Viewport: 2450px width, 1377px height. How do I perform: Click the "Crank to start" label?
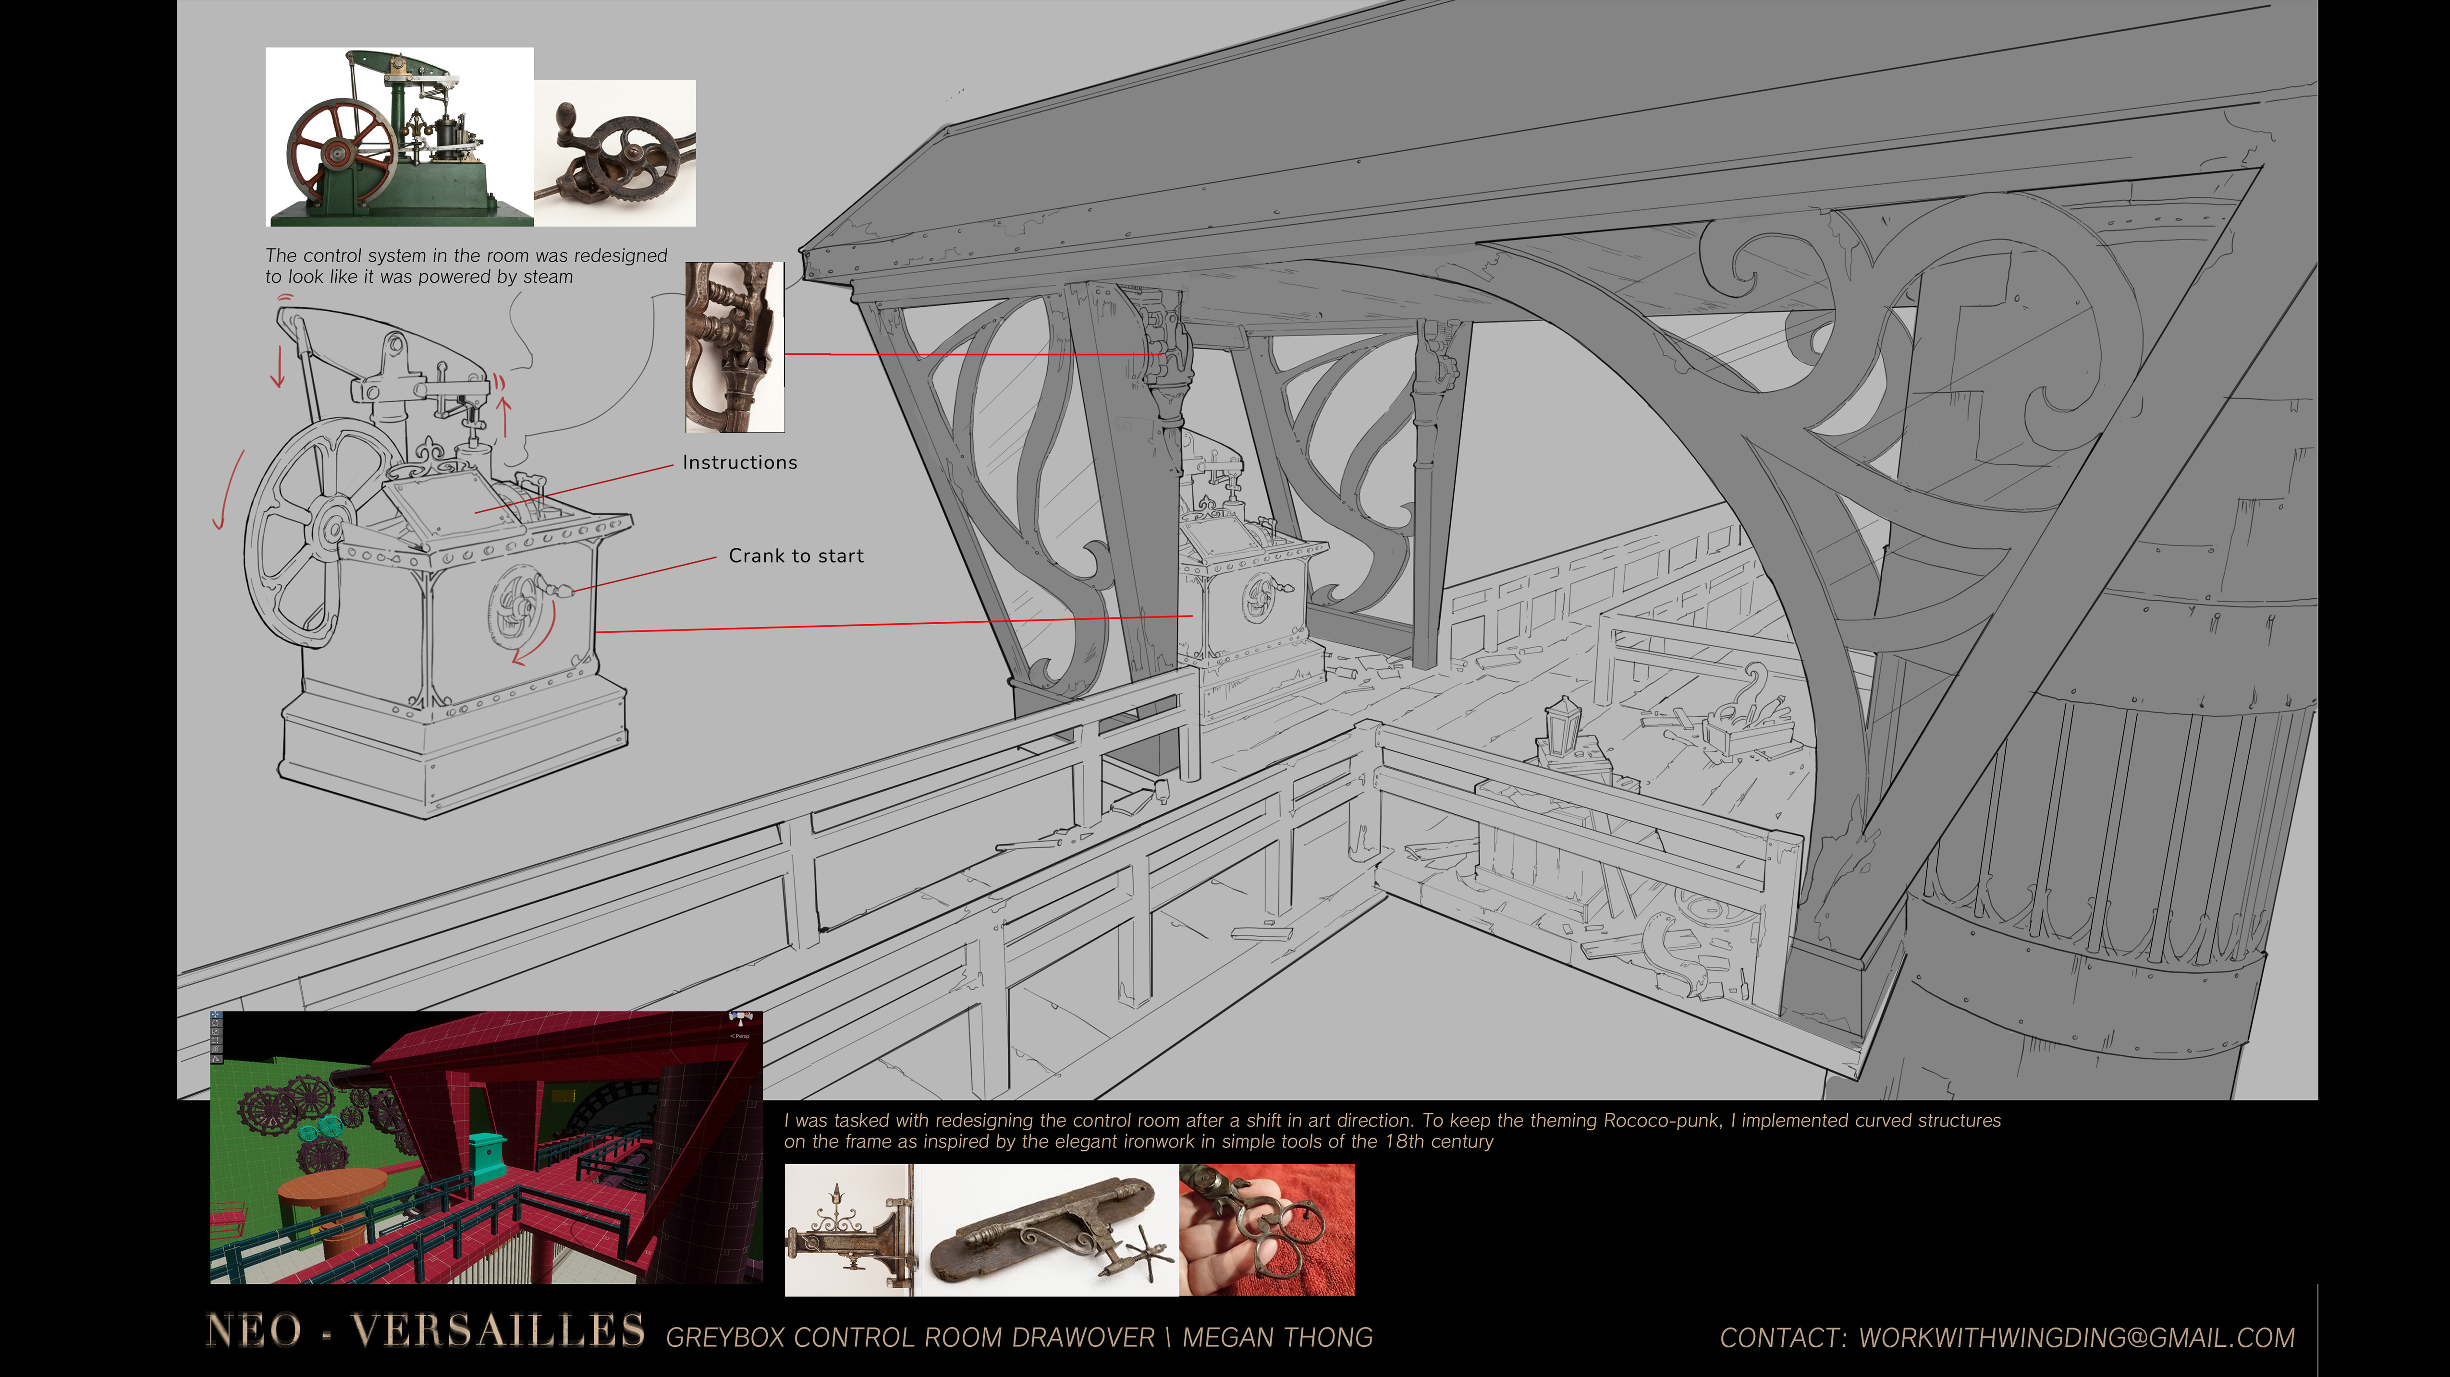point(796,556)
